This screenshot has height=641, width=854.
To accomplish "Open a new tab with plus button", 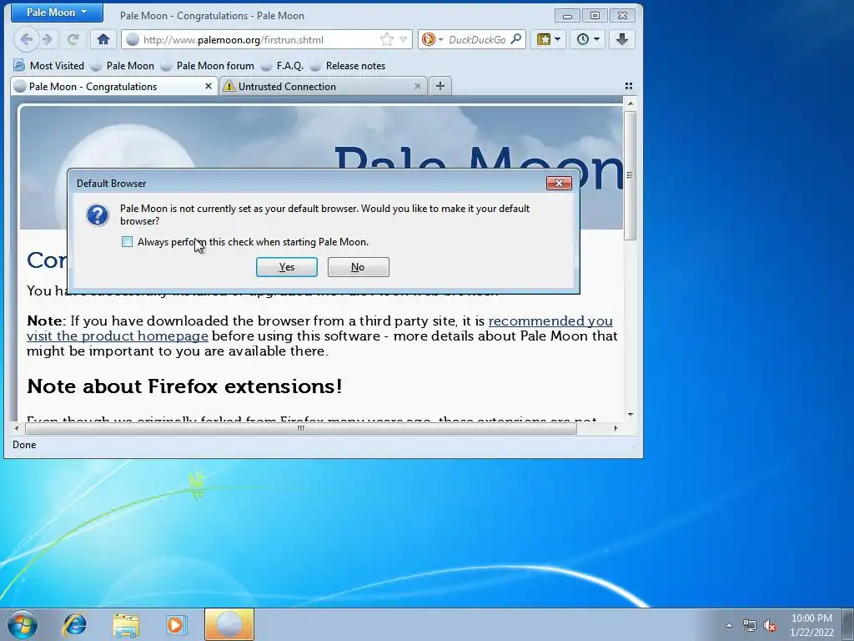I will point(440,86).
